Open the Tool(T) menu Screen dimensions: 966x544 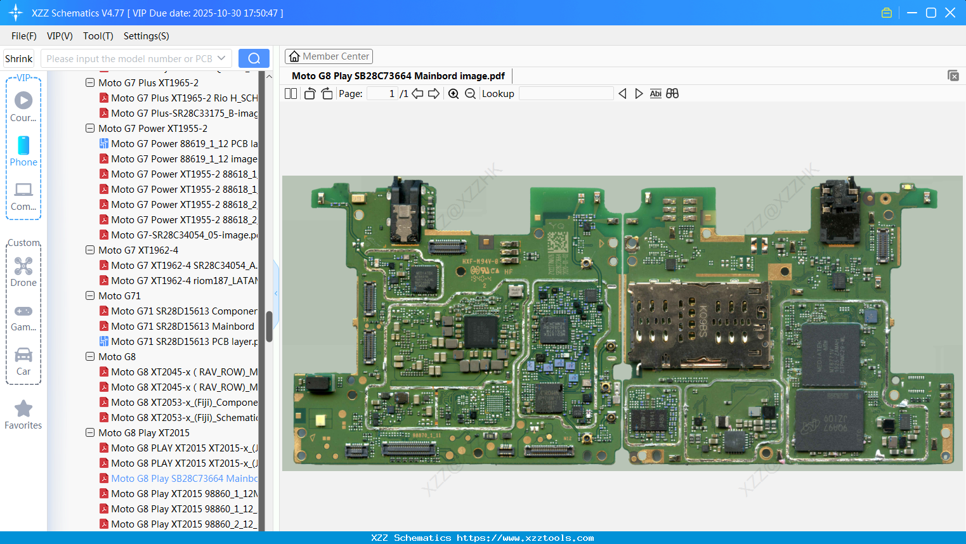click(x=98, y=36)
